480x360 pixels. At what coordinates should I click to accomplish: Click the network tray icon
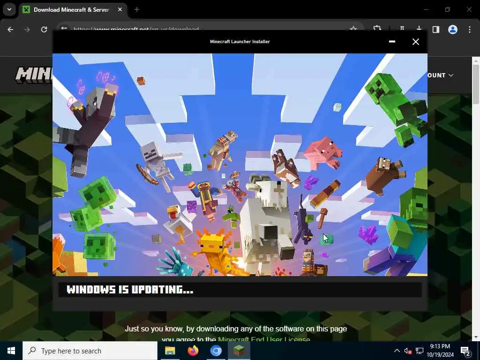tap(420, 351)
